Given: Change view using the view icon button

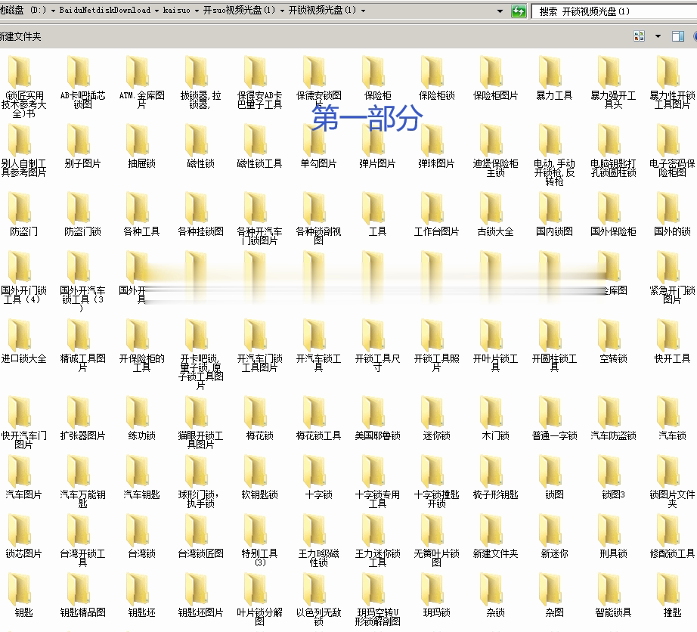Looking at the screenshot, I should pos(640,36).
